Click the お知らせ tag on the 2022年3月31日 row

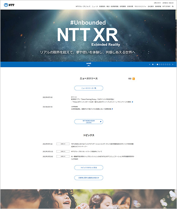coord(63,152)
